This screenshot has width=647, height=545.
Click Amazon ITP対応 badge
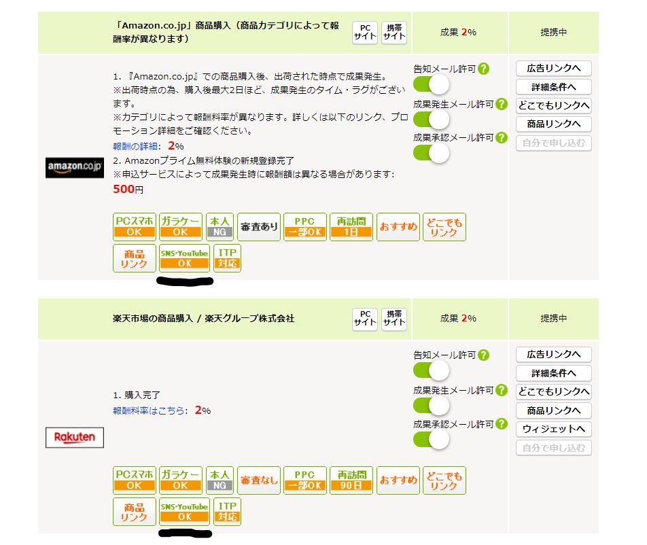(228, 258)
